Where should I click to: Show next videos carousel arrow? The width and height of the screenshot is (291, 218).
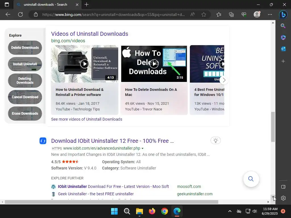(x=224, y=80)
